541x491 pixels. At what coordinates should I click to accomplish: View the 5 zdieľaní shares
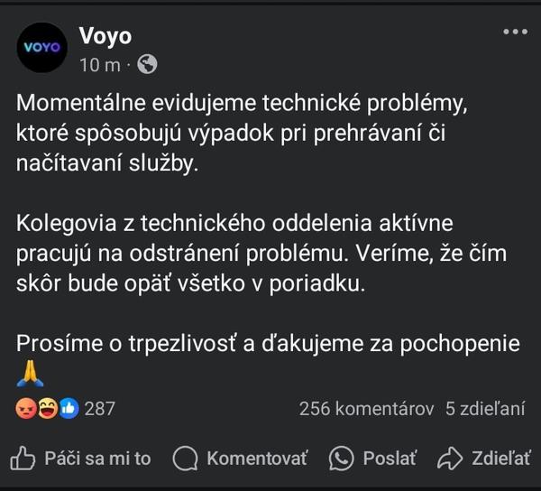485,408
